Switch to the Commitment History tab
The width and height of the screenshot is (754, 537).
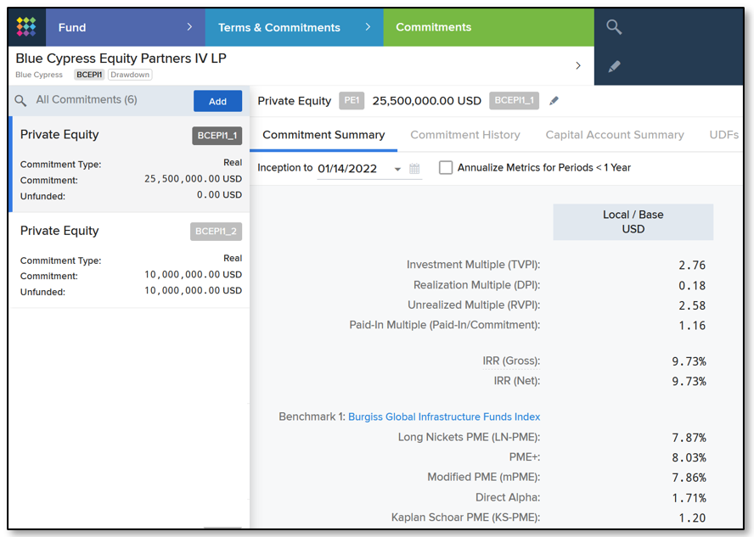click(x=465, y=135)
